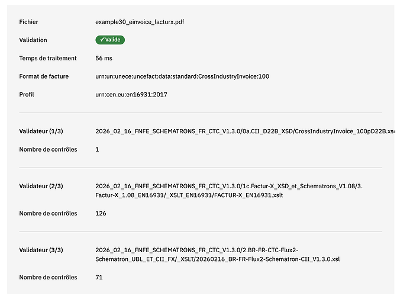Click the Format de facture label

click(x=44, y=76)
